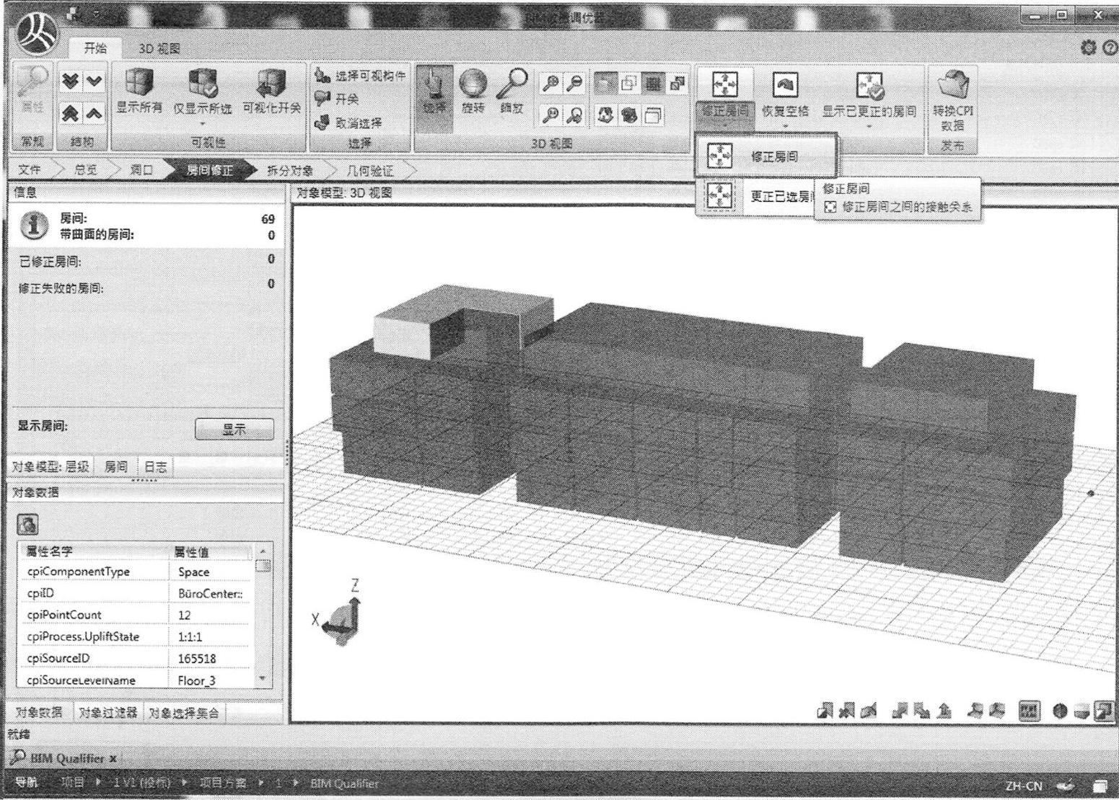1119x800 pixels.
Task: Click the XYZ axis orientation gizmo
Action: 340,613
